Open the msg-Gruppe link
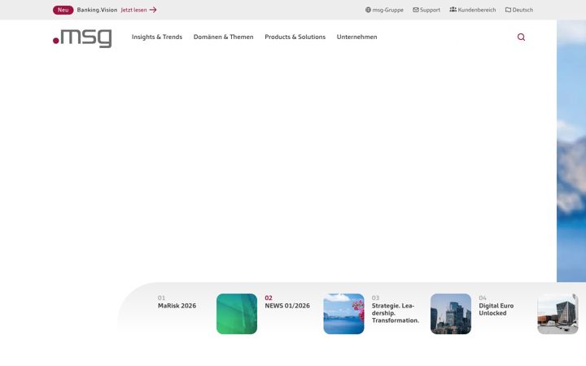 point(384,10)
